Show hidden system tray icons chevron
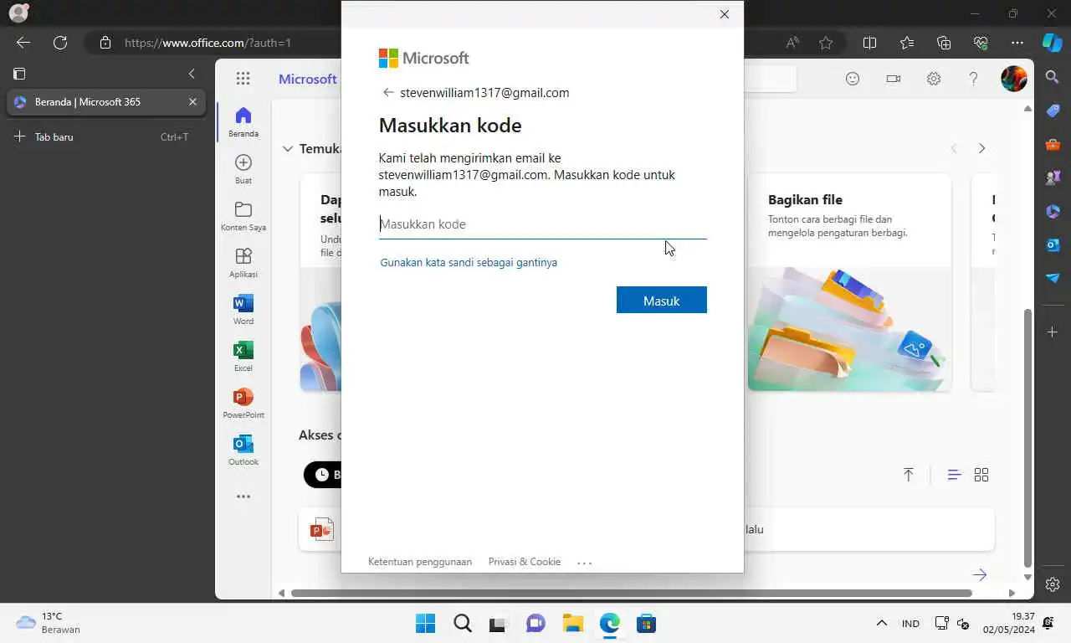The image size is (1071, 643). point(881,624)
